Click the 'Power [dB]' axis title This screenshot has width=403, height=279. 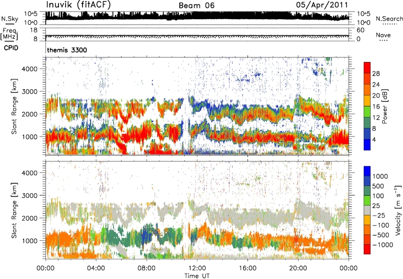[385, 106]
